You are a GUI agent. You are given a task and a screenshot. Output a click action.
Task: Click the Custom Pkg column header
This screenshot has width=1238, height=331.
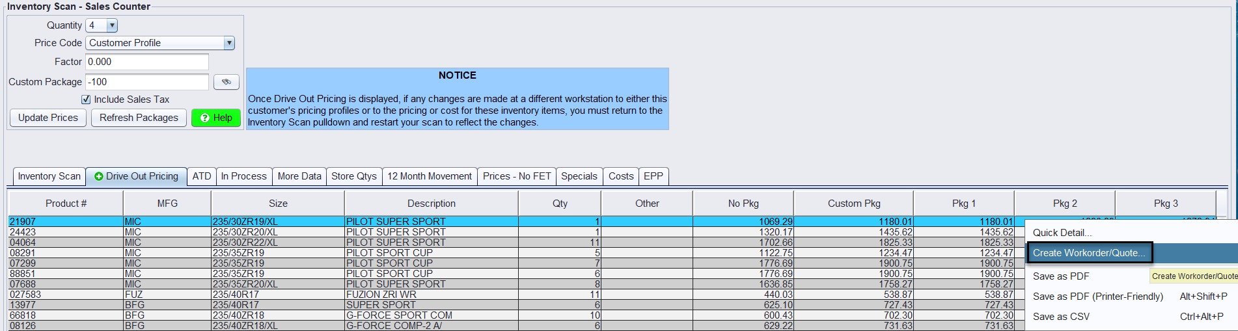(x=853, y=204)
